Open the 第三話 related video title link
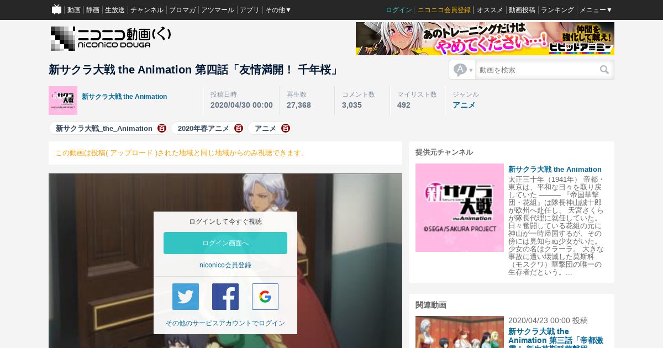This screenshot has width=663, height=348. point(555,338)
